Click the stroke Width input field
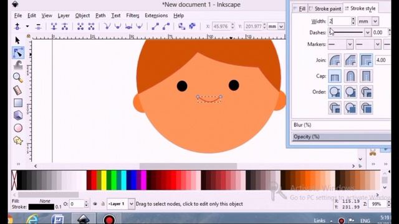Viewport: 399px width, 224px height. (x=339, y=21)
